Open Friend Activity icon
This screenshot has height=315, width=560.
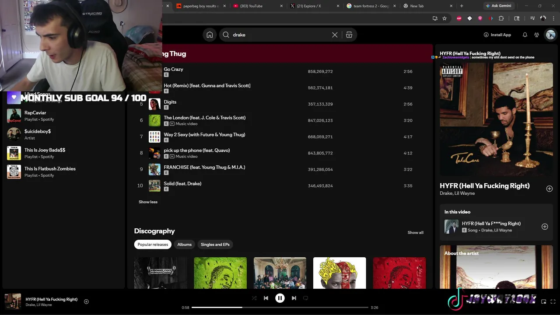tap(536, 35)
